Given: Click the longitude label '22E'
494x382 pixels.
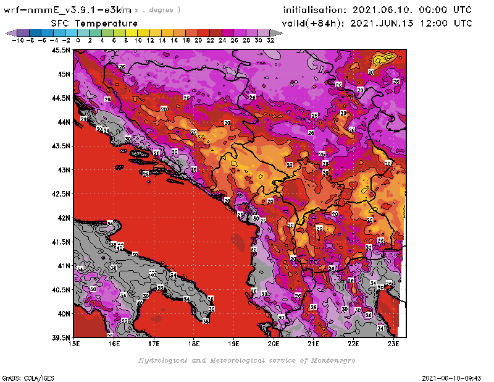Looking at the screenshot, I should pyautogui.click(x=353, y=344).
